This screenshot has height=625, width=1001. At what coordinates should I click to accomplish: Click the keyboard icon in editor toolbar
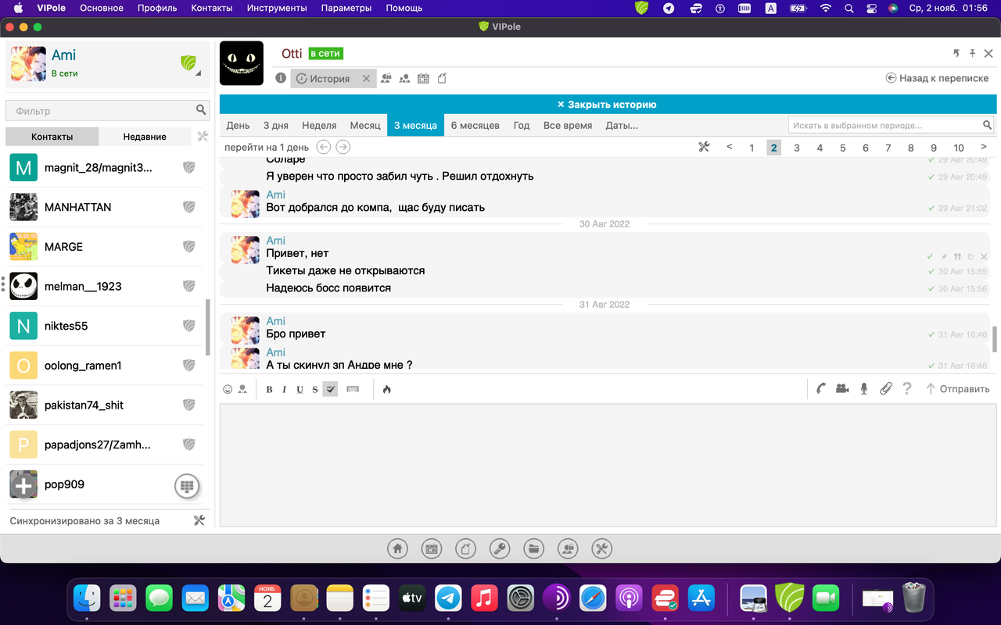[353, 389]
